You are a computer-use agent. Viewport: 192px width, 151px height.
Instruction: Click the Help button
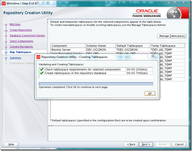pyautogui.click(x=11, y=144)
